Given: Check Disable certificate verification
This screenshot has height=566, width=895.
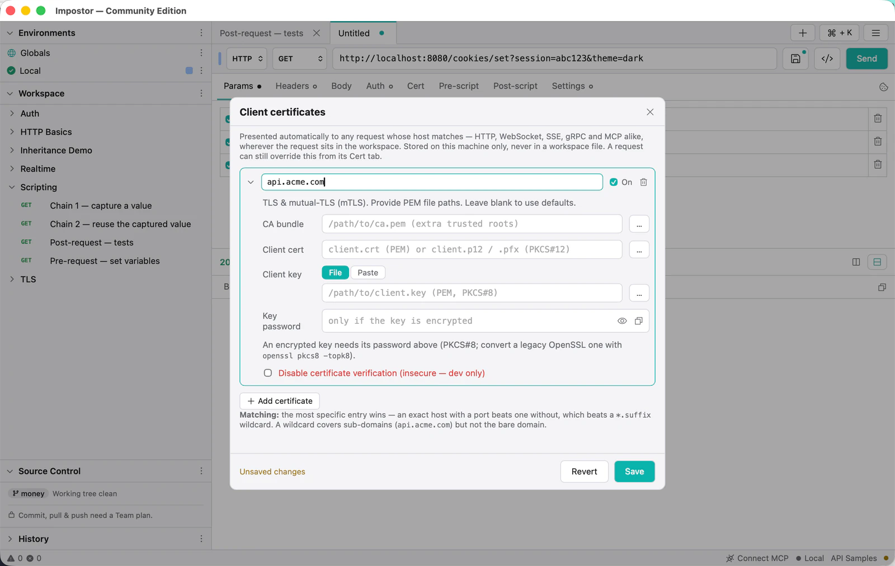Looking at the screenshot, I should [x=268, y=373].
